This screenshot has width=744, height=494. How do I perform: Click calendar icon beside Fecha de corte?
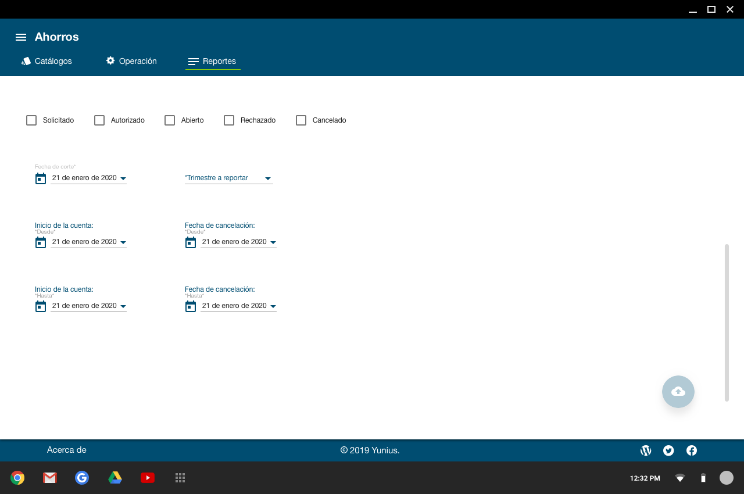(41, 178)
